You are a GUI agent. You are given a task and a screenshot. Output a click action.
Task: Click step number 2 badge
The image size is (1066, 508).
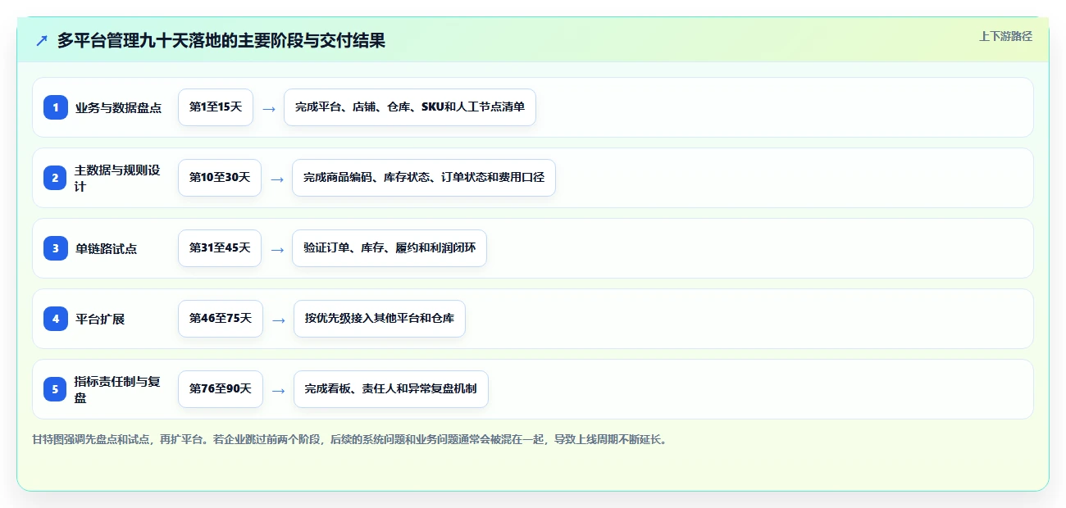click(56, 178)
